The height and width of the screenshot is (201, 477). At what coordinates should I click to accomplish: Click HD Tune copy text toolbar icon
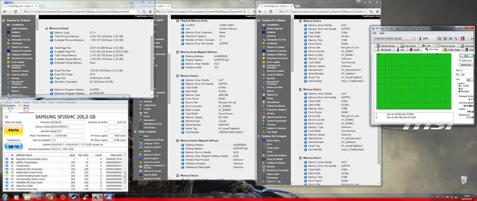pos(440,38)
